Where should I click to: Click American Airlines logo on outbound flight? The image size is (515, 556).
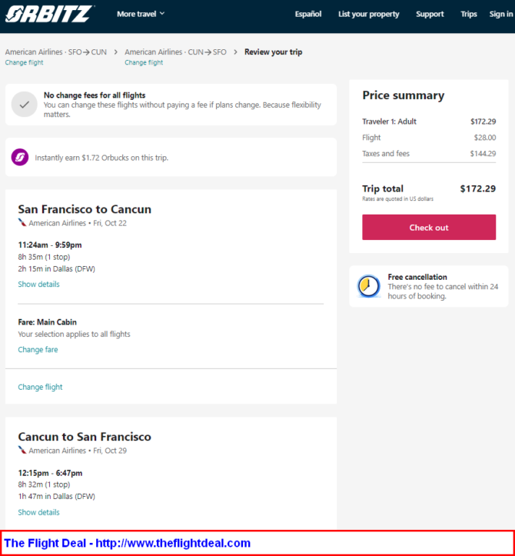22,223
